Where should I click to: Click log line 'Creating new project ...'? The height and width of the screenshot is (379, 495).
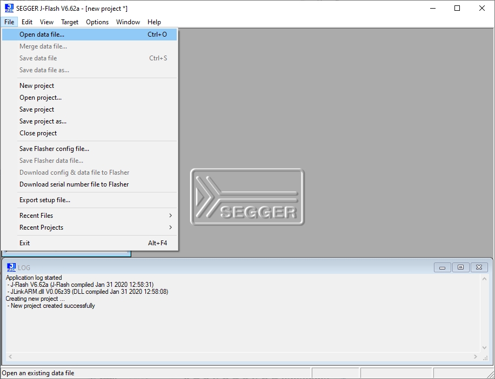point(35,299)
